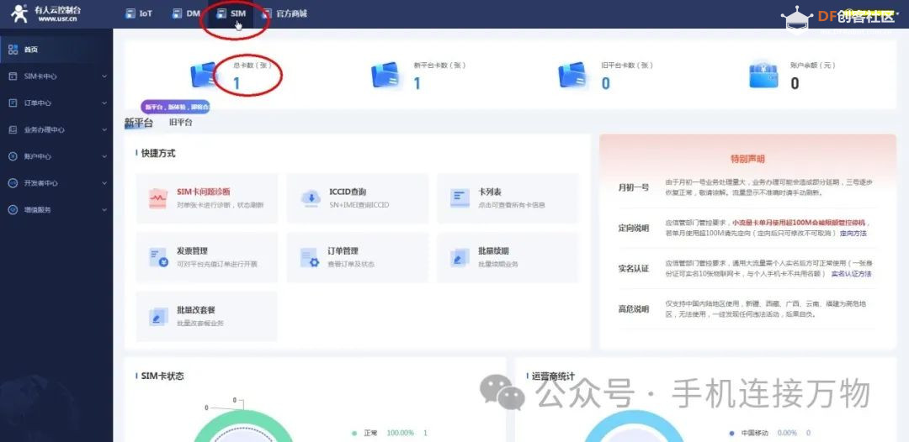Click the 开发者中心 sidebar label
This screenshot has height=442, width=909.
40,183
